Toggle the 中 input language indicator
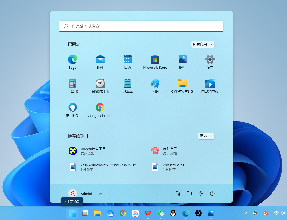287x220 pixels. tap(255, 213)
